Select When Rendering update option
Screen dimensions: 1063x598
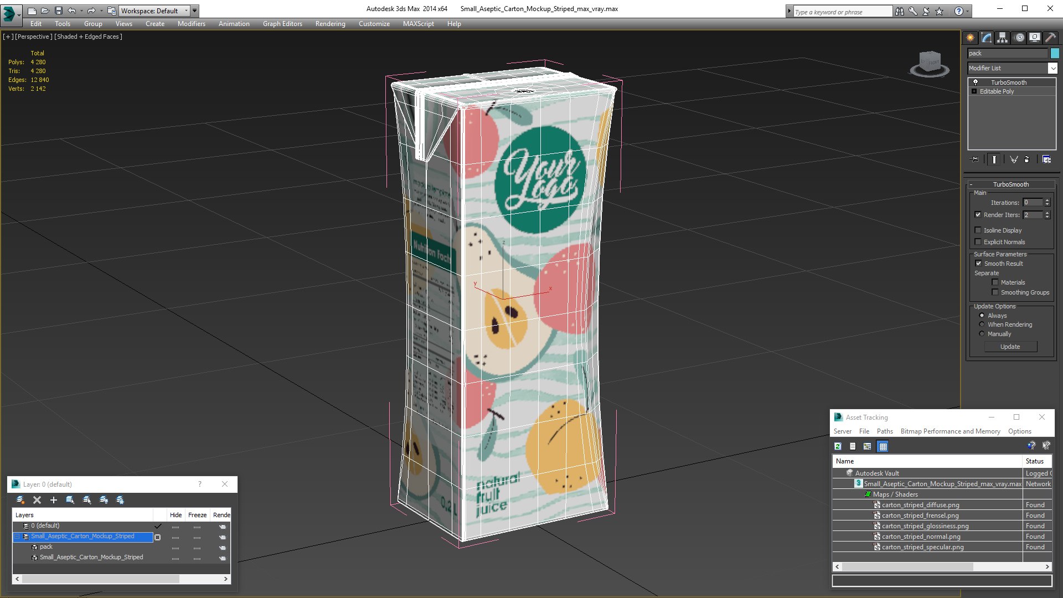click(982, 324)
